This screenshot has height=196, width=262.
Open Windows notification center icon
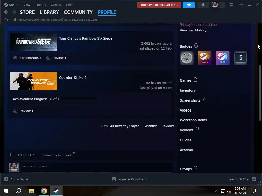[254, 191]
